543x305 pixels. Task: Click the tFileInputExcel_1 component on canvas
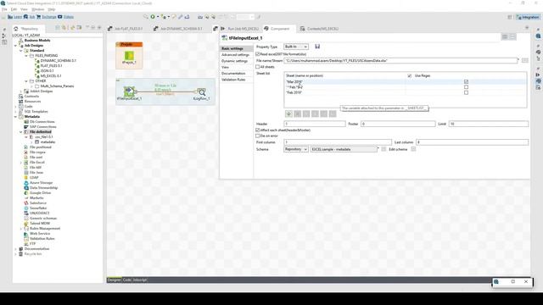(x=129, y=91)
